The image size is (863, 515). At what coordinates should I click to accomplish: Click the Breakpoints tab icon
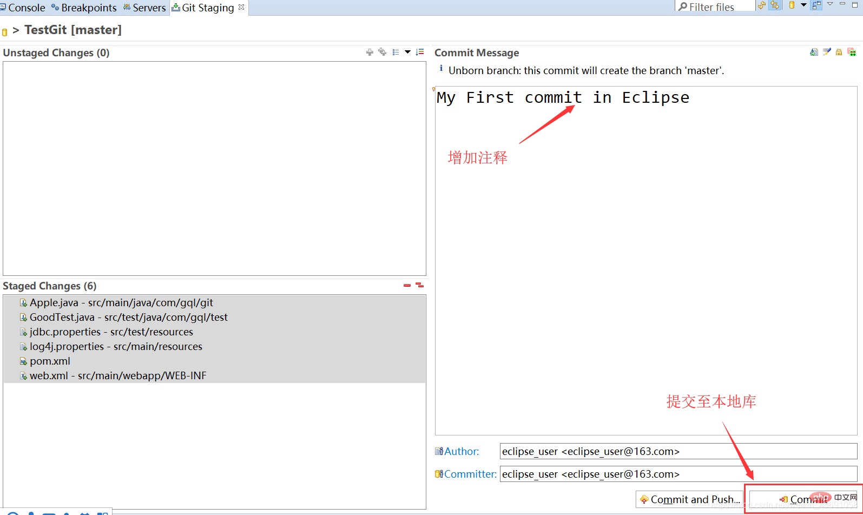[x=55, y=7]
